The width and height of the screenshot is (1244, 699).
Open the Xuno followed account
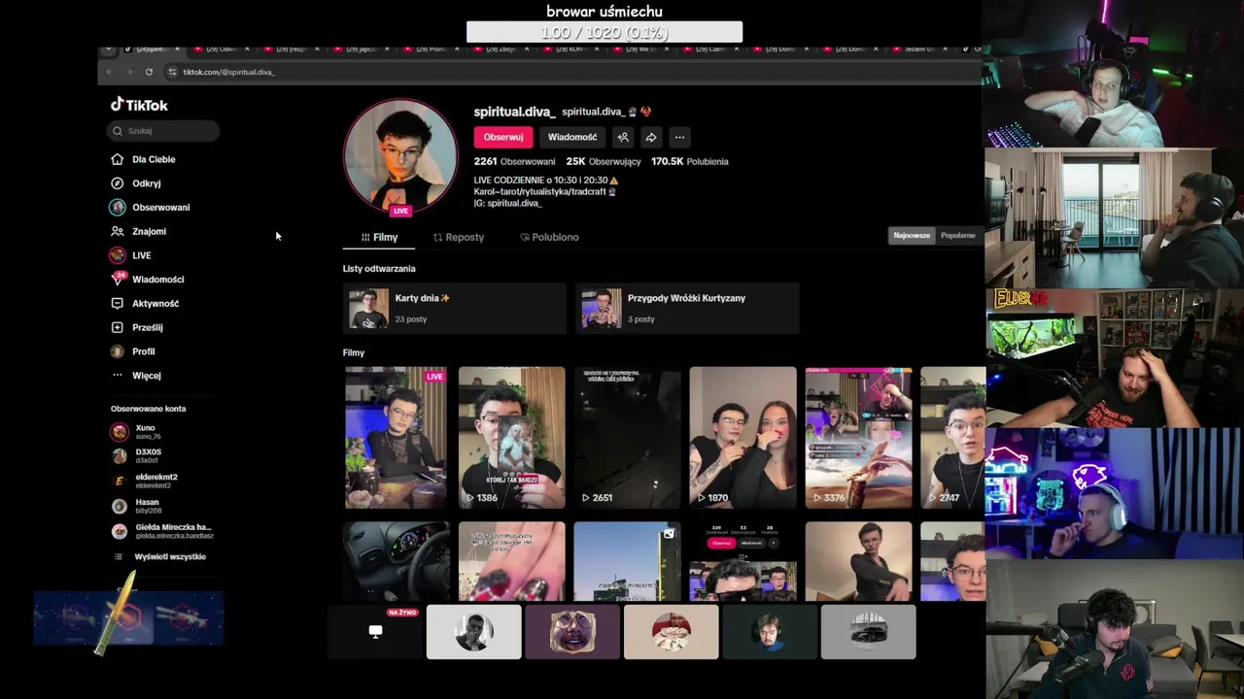point(136,432)
